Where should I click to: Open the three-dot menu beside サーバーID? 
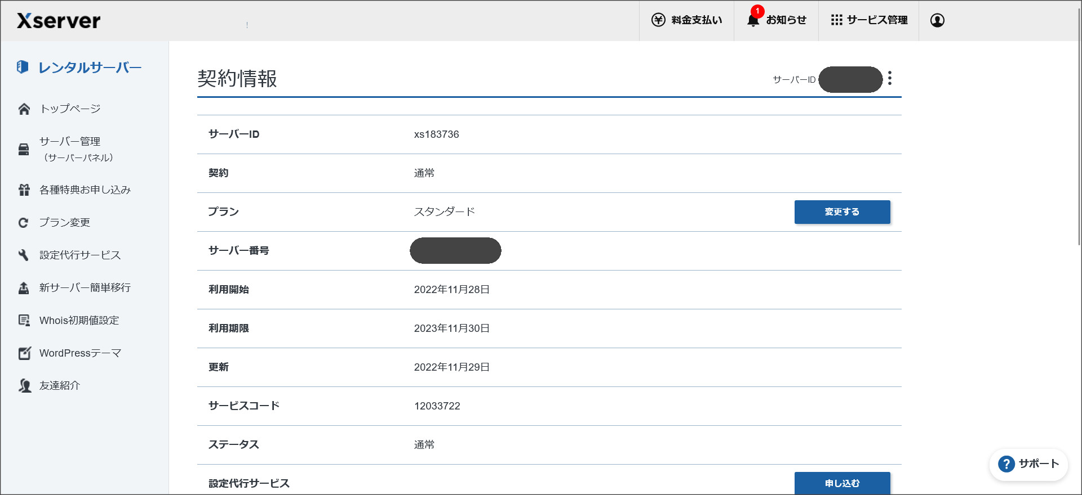point(890,78)
